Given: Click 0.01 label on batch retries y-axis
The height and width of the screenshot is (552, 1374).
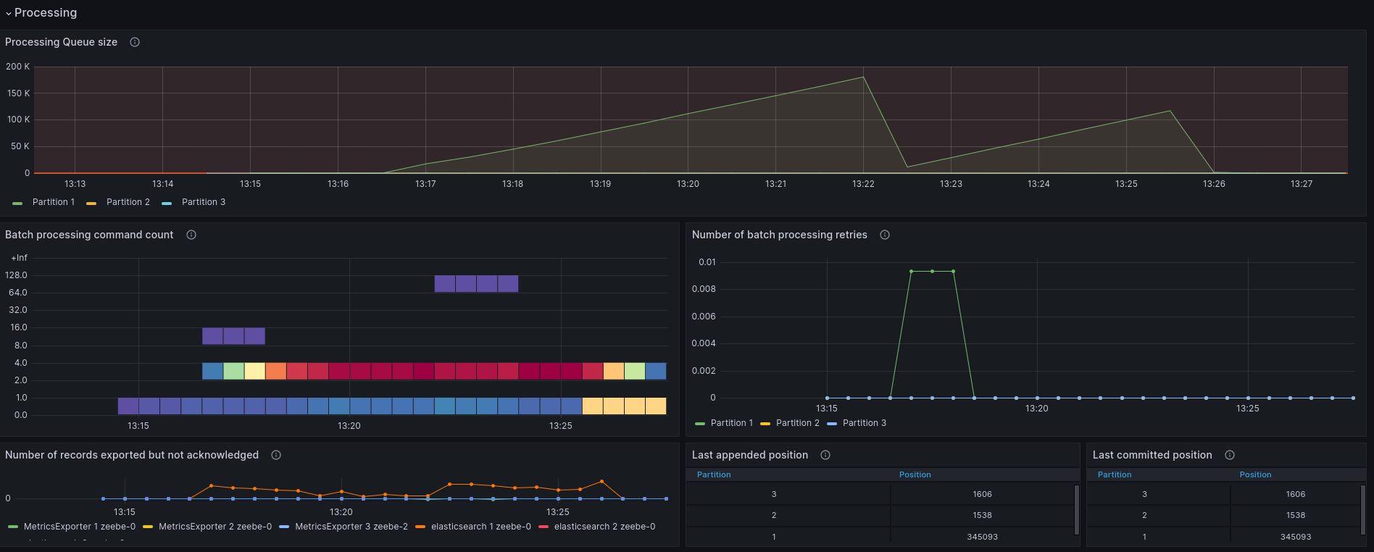Looking at the screenshot, I should click(x=707, y=262).
